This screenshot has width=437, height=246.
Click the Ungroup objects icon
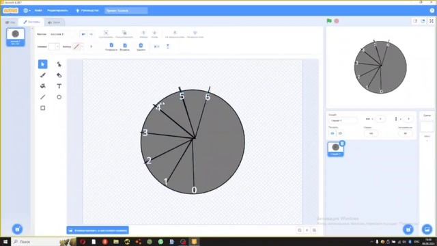pyautogui.click(x=124, y=33)
